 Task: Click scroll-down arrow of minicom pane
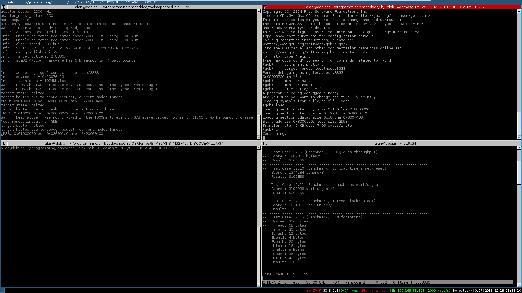click(519, 285)
